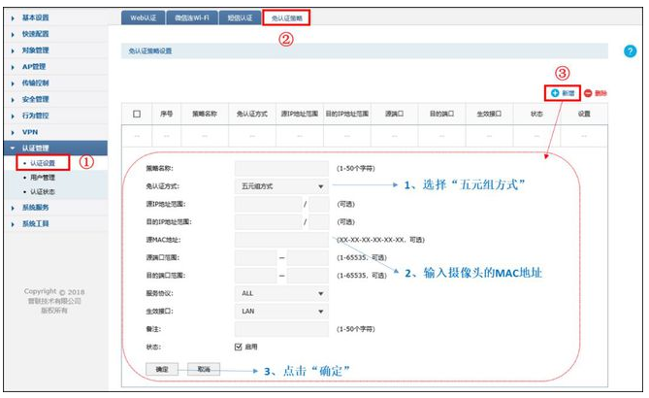Focus the 源端口范围 end field
The width and height of the screenshot is (649, 398).
coord(308,257)
